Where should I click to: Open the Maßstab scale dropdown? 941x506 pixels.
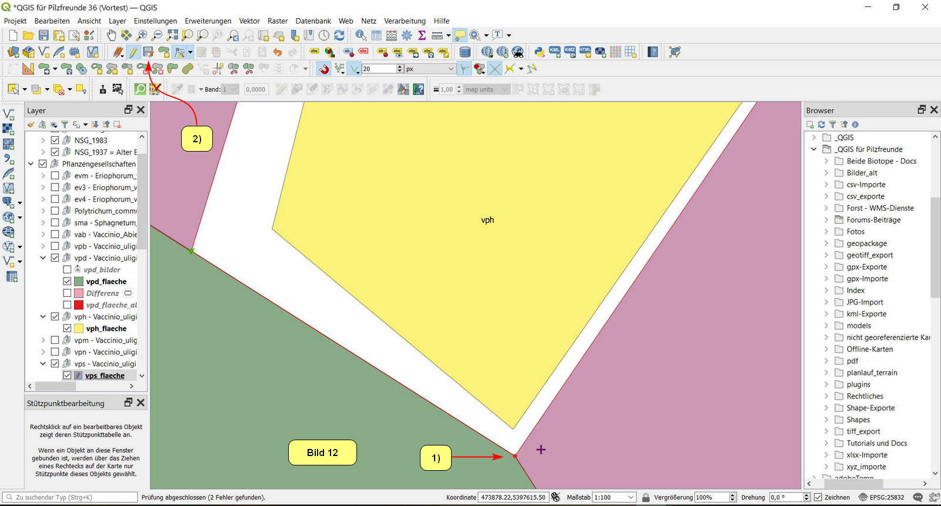(631, 497)
